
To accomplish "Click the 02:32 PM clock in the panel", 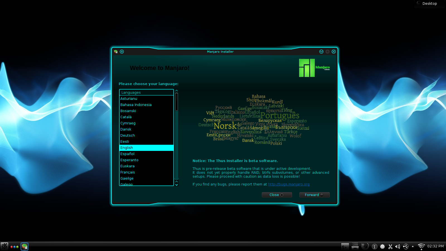I will [x=435, y=246].
